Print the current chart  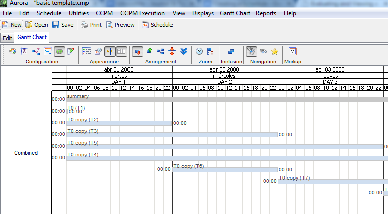[91, 25]
